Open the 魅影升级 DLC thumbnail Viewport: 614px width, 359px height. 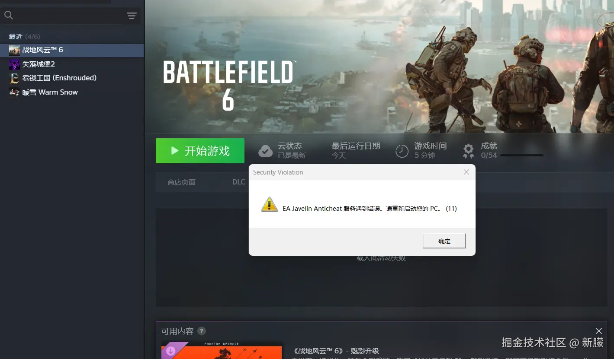222,350
